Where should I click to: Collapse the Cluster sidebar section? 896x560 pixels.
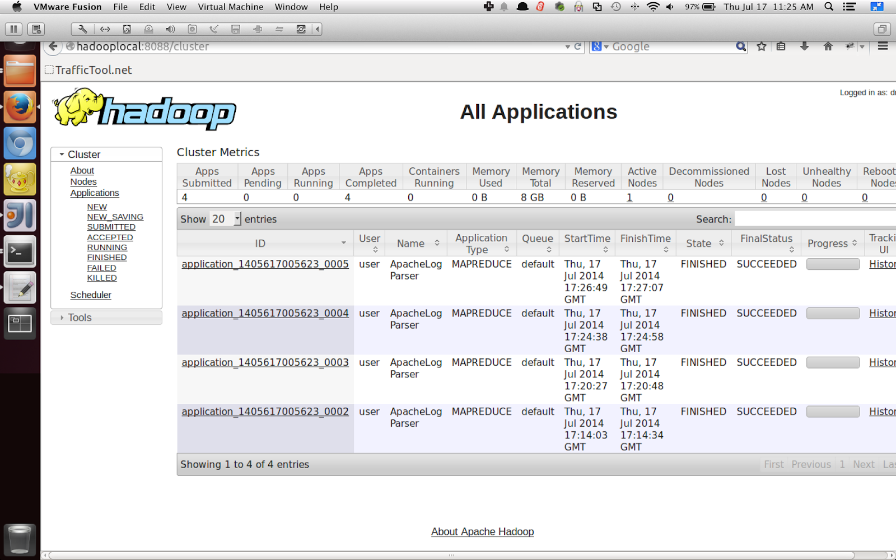tap(62, 154)
